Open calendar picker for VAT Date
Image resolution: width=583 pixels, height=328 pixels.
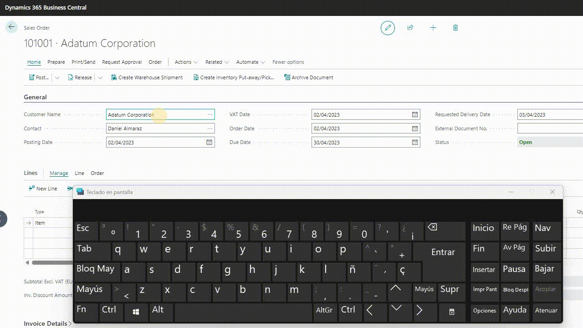(x=414, y=115)
